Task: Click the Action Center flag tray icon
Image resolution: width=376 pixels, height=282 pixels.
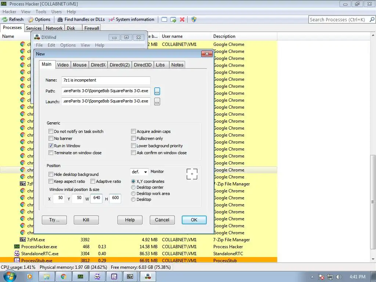Action: coord(321,277)
